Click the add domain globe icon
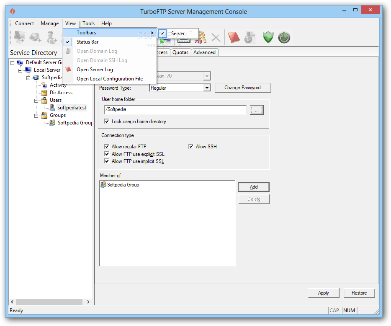391x326 pixels. (x=35, y=37)
